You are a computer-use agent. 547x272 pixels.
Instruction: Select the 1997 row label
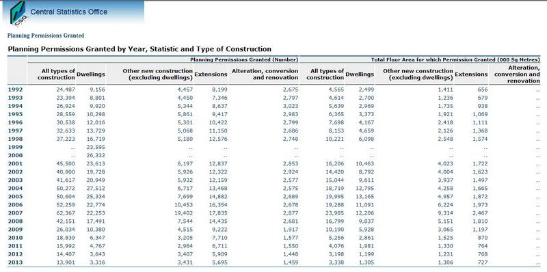click(x=15, y=131)
